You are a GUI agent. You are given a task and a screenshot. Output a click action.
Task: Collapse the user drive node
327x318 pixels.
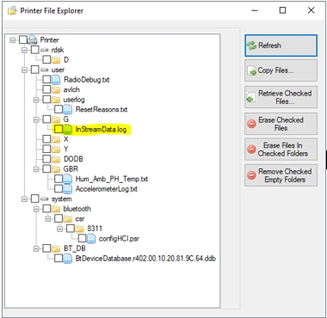(24, 70)
